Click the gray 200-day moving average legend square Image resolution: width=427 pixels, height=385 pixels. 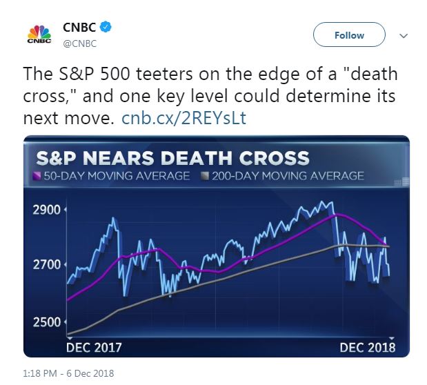[x=203, y=176]
